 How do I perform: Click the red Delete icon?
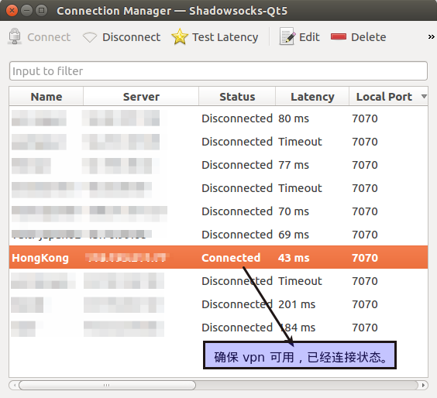[339, 36]
